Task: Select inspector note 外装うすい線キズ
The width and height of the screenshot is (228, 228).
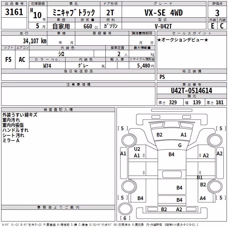Action: (20, 115)
